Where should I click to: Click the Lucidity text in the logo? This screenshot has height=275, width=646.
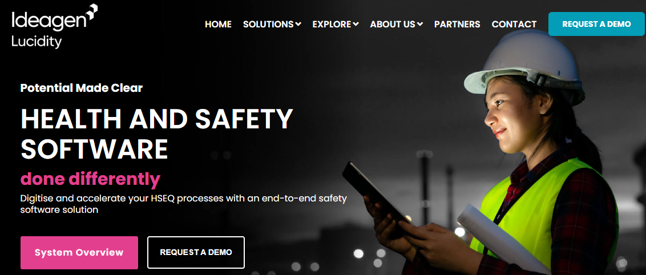[37, 42]
